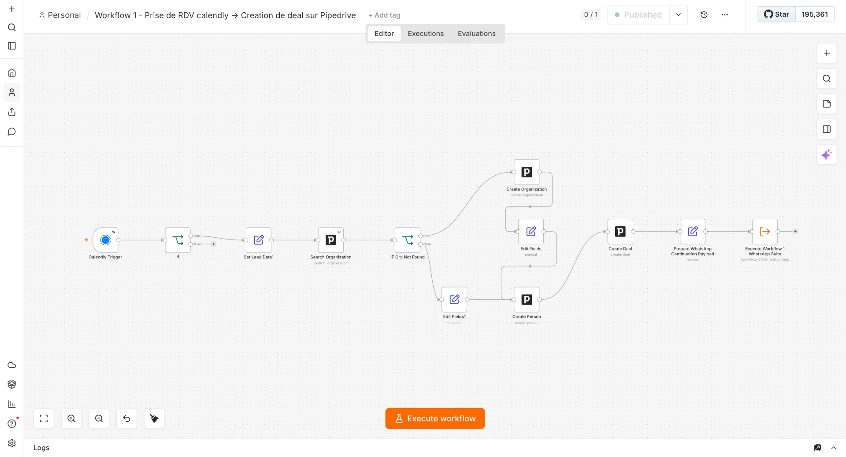Open the Edit Fields1 node
846x457 pixels.
454,299
